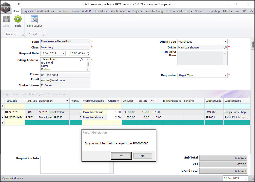The width and height of the screenshot is (255, 182).
Task: Open the Request Date dropdown
Action: tap(63, 53)
